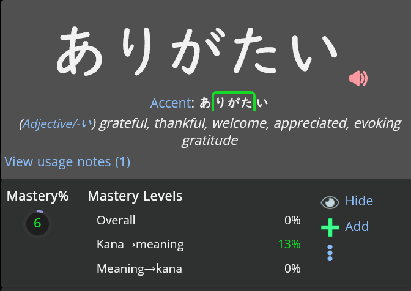411x291 pixels.
Task: Click the Add text link
Action: (357, 227)
